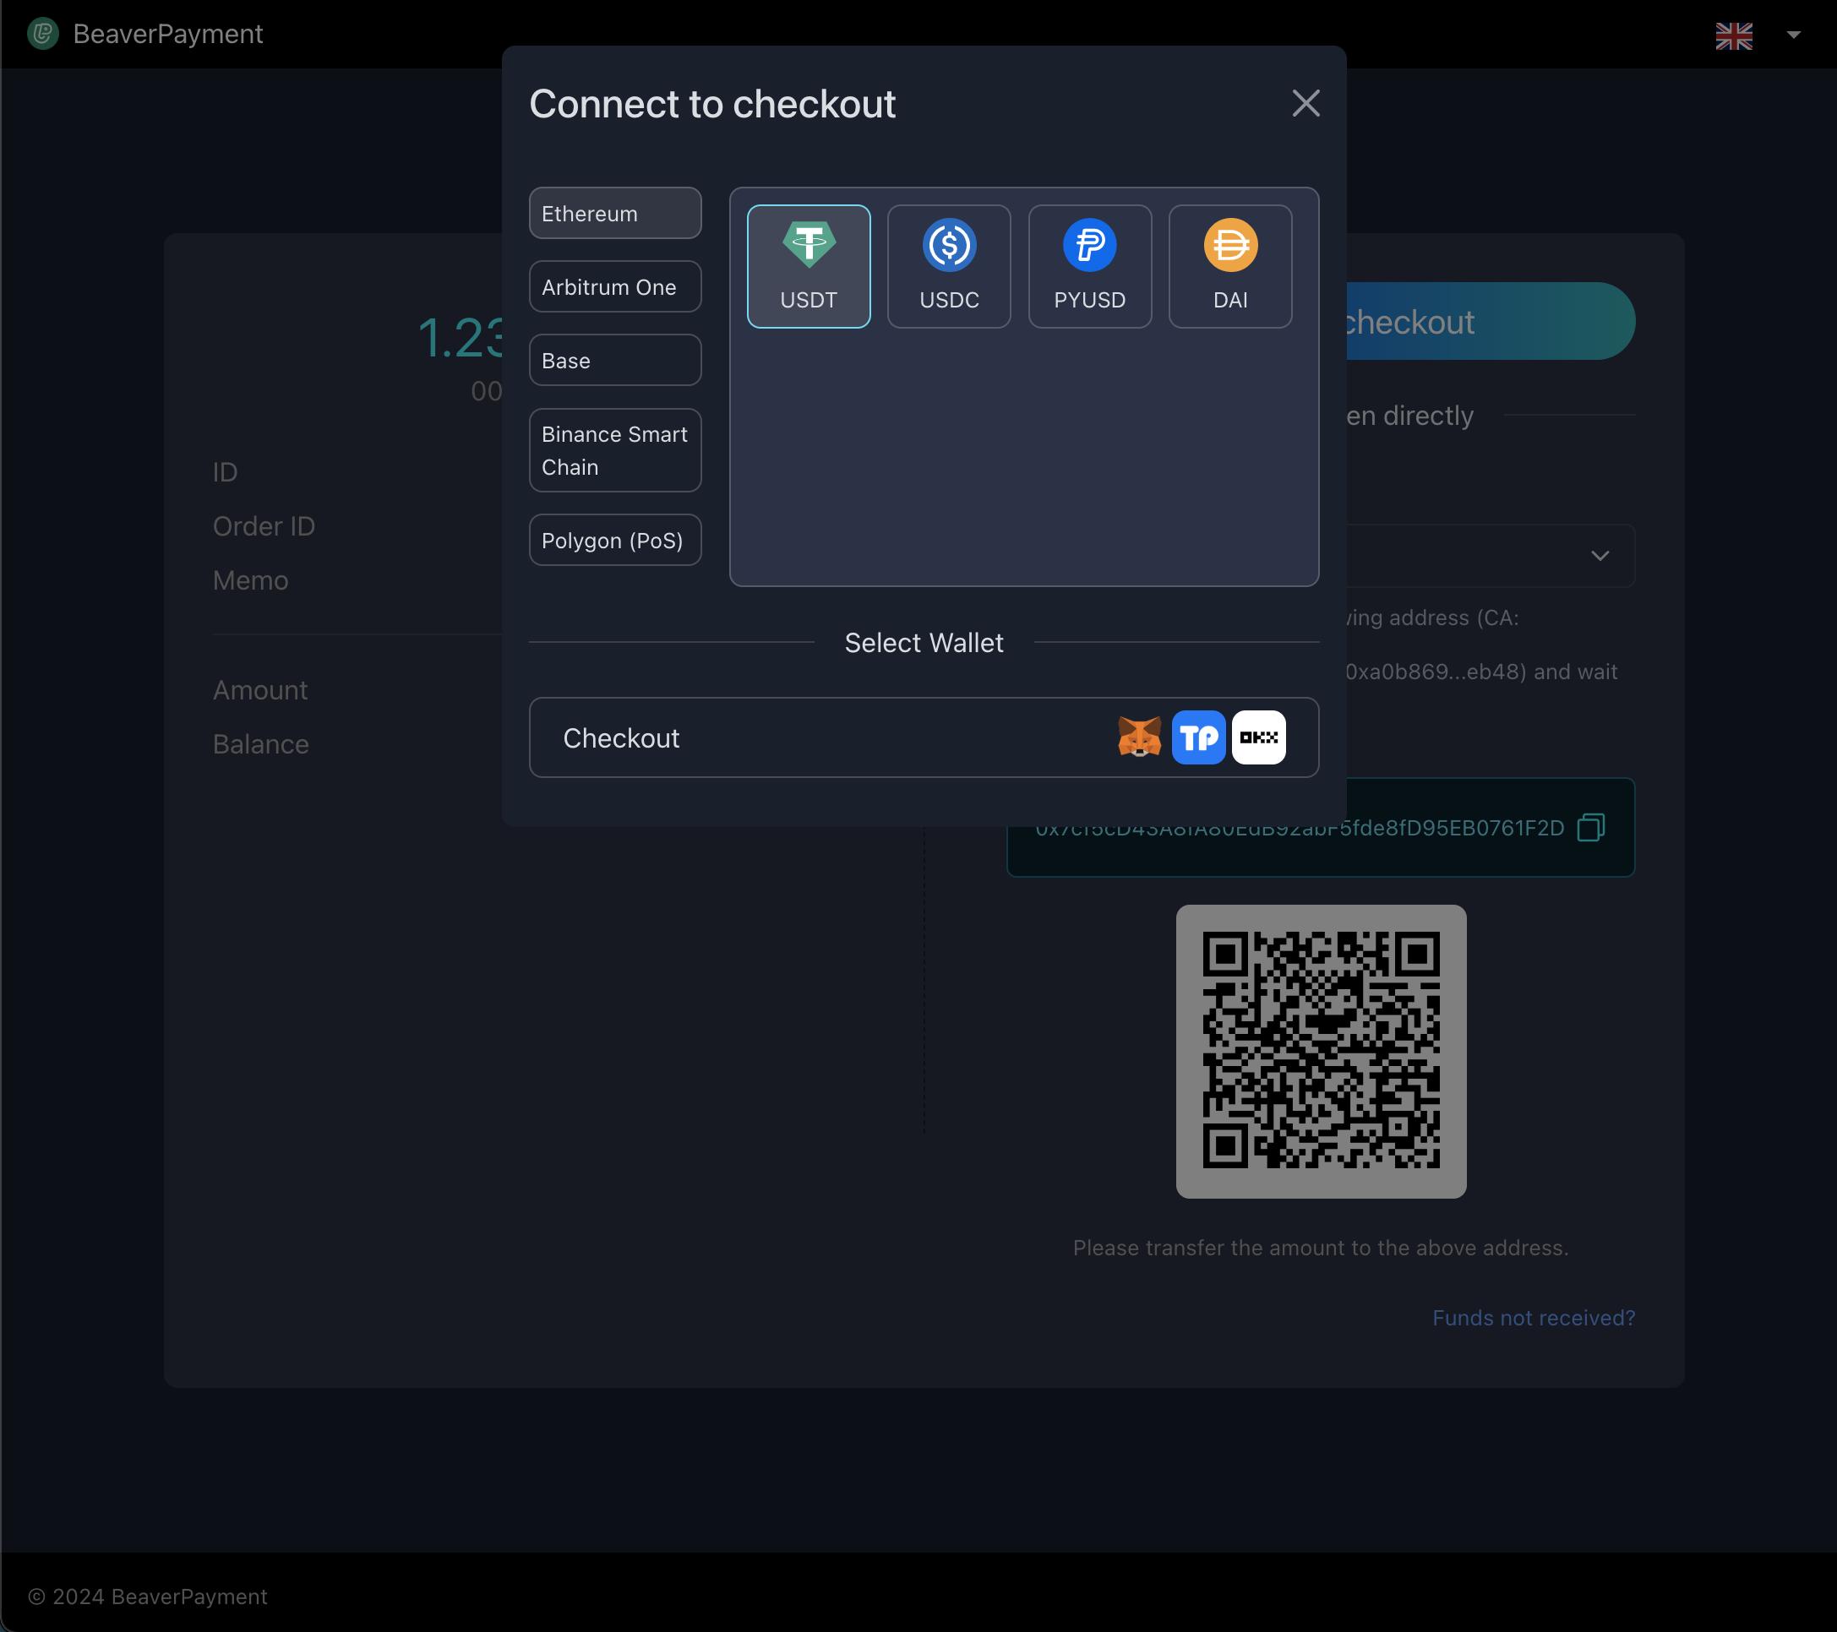Switch to Polygon (PoS) network
Image resolution: width=1837 pixels, height=1632 pixels.
[x=615, y=540]
